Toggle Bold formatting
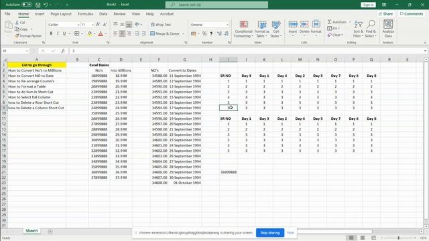Image resolution: width=429 pixels, height=241 pixels. pyautogui.click(x=51, y=33)
